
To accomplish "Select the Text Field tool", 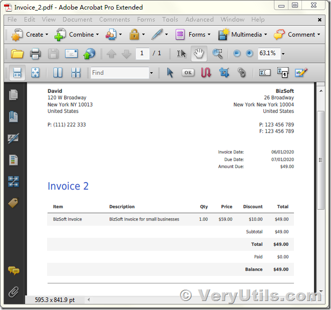I will click(265, 73).
